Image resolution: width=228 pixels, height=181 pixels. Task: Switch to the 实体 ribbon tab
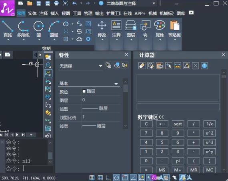(x=32, y=14)
